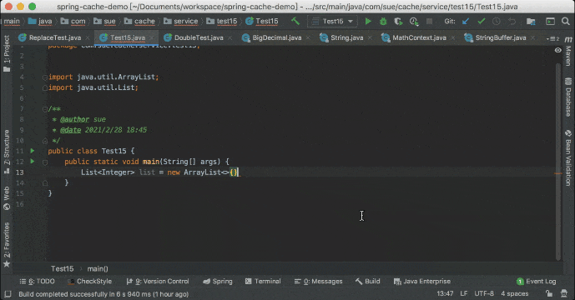The image size is (575, 300).
Task: Click the Git update project arrow
Action: 466,22
